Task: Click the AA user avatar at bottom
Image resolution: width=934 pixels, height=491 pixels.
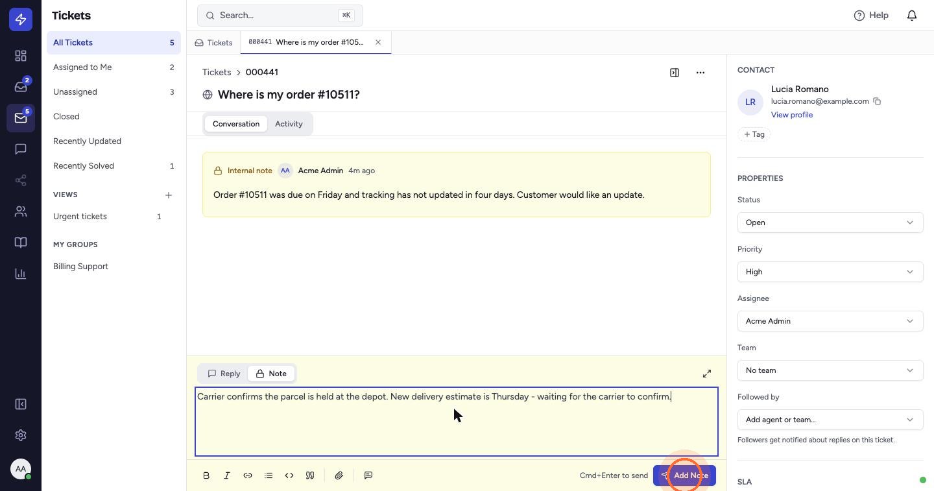Action: click(21, 469)
